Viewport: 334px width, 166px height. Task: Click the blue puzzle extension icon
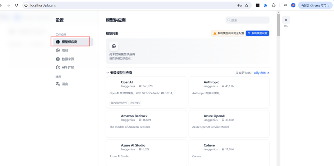[x=265, y=6]
